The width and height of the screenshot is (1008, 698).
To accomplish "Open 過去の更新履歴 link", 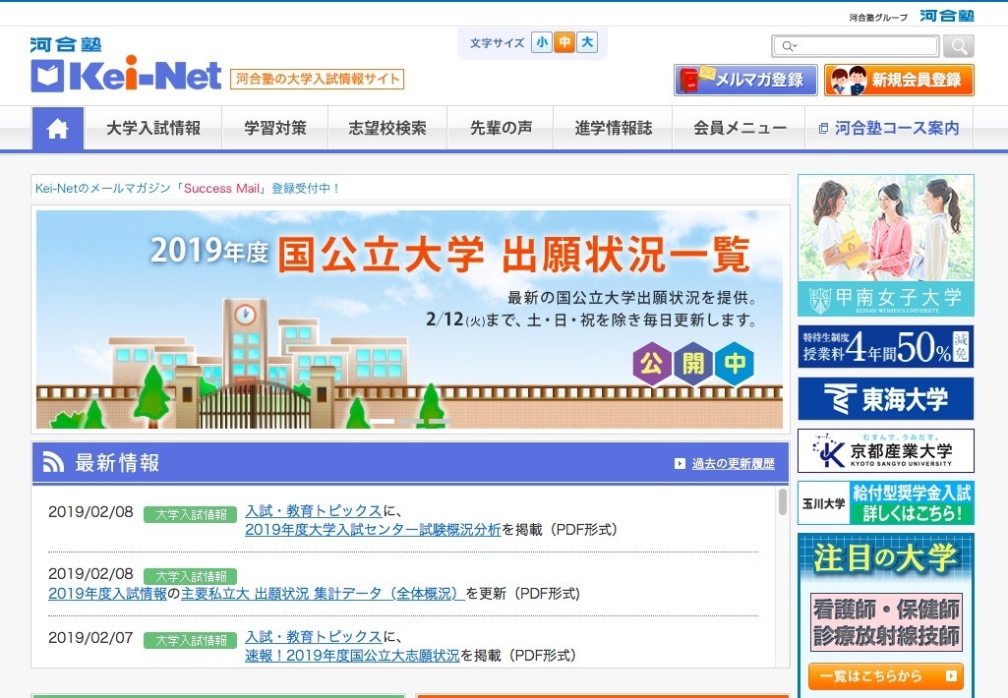I will pos(733,463).
